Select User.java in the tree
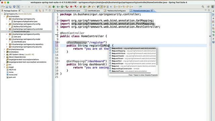The width and height of the screenshot is (215, 121). click(x=17, y=37)
